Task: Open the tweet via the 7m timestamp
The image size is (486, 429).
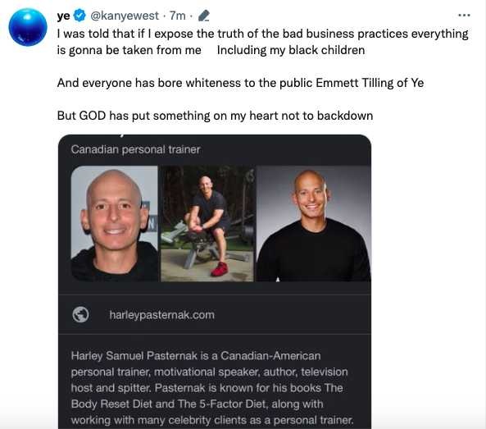Action: click(178, 16)
